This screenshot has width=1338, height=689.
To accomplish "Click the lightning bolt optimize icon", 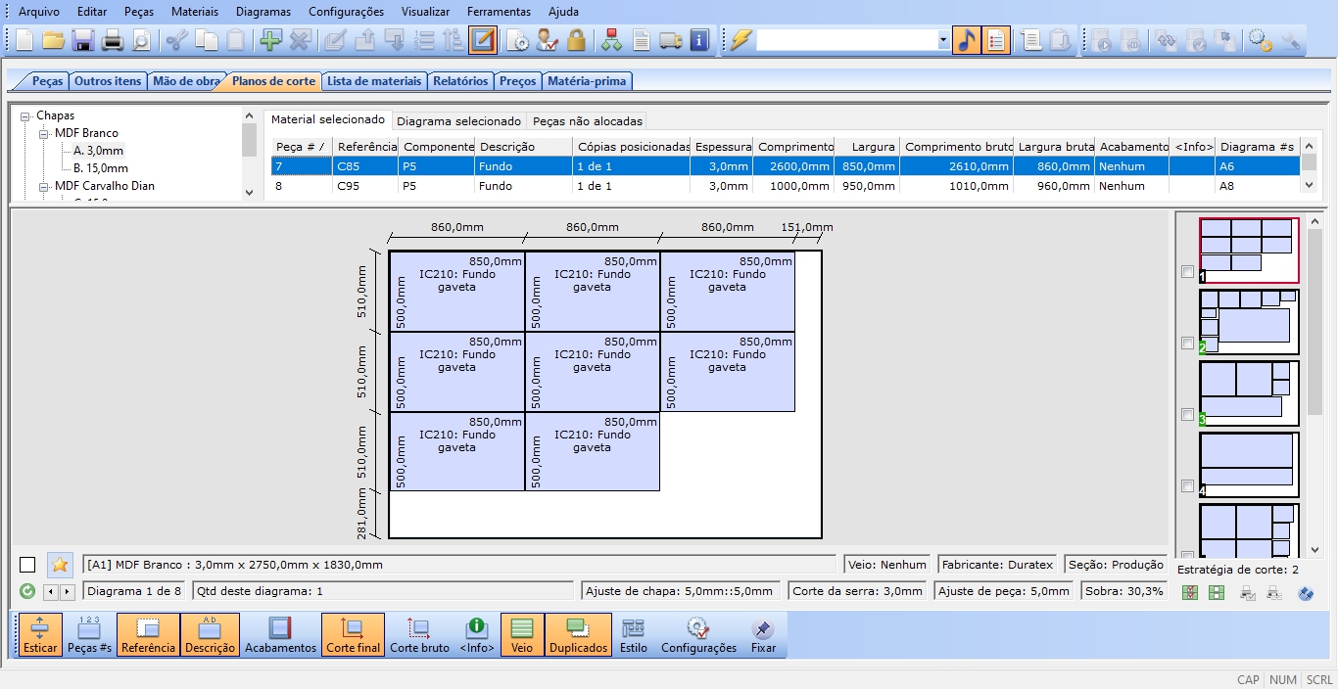I will pos(741,40).
